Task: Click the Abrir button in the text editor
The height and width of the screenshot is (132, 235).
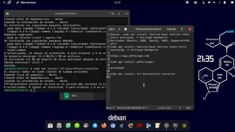Action: point(112,29)
